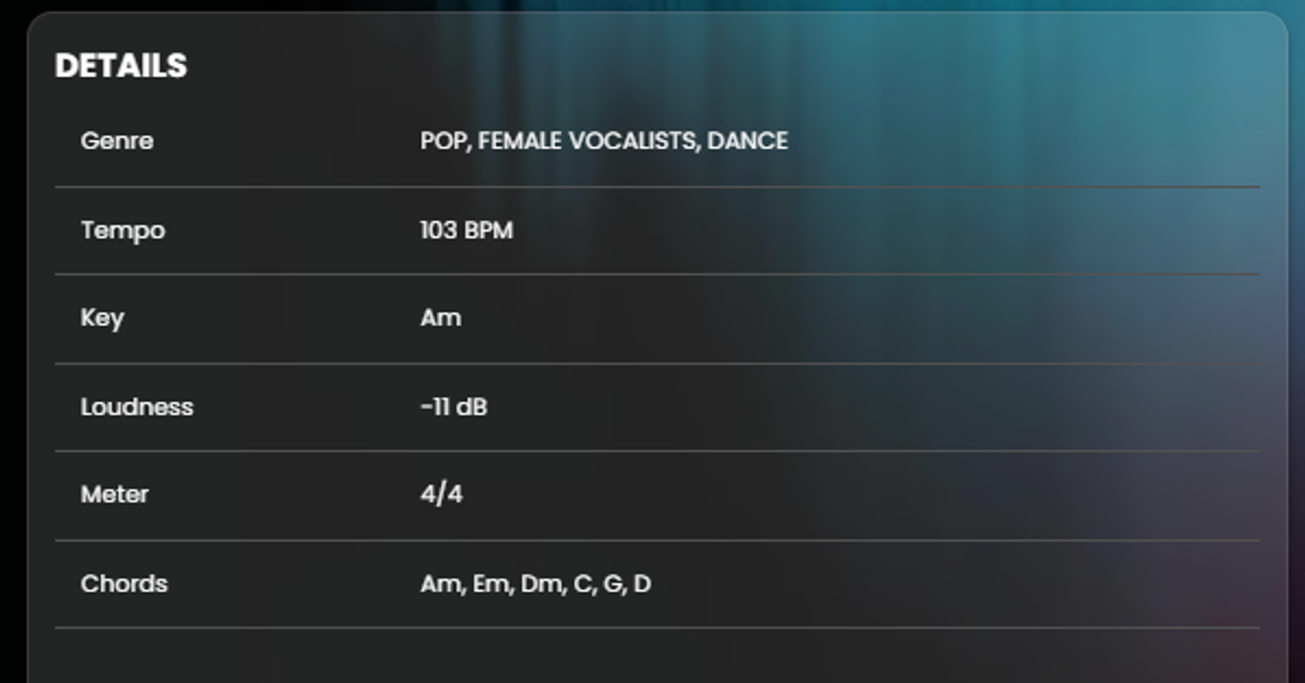The height and width of the screenshot is (683, 1305).
Task: Click the 103 BPM tempo value
Action: pos(466,230)
